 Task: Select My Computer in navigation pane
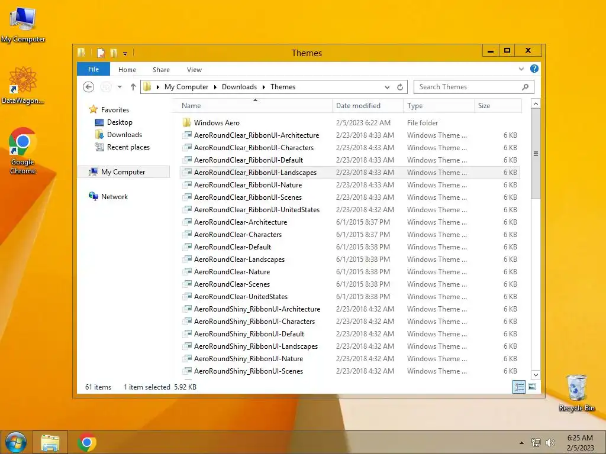(123, 172)
